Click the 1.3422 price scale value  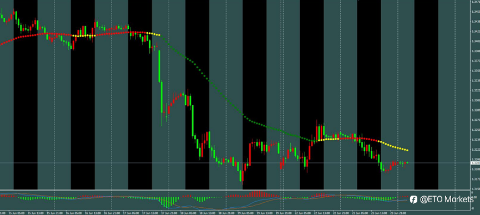476,31
